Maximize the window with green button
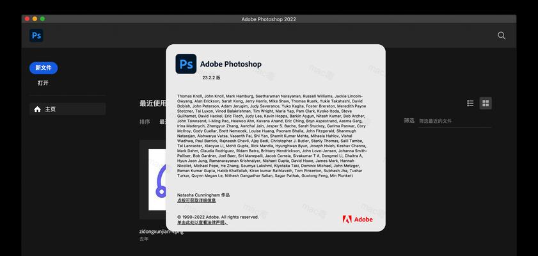 (x=43, y=19)
